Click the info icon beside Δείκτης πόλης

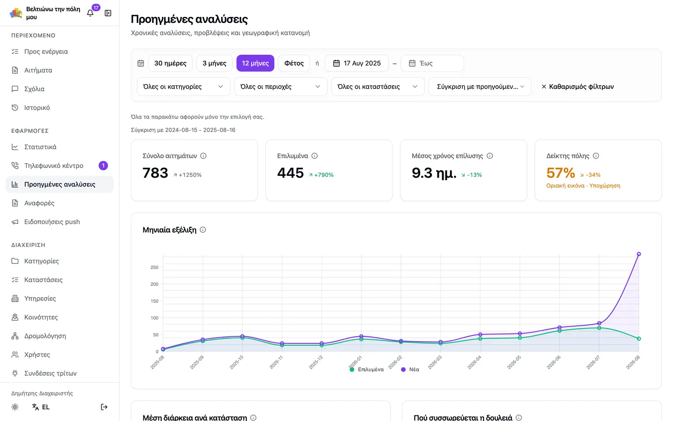[596, 156]
